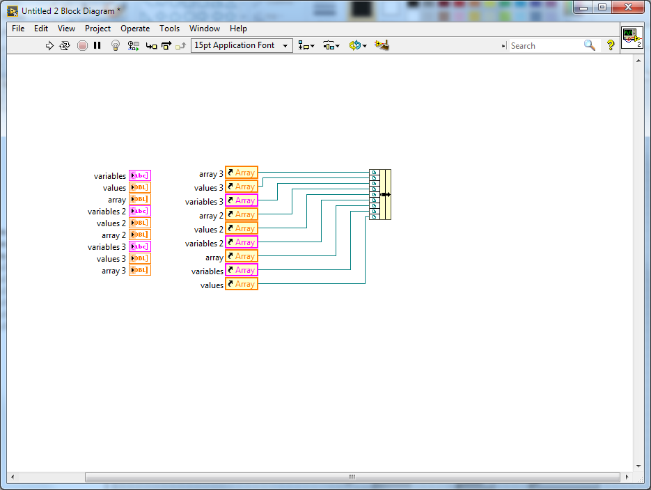Select the 'variables 2' string terminal

139,211
